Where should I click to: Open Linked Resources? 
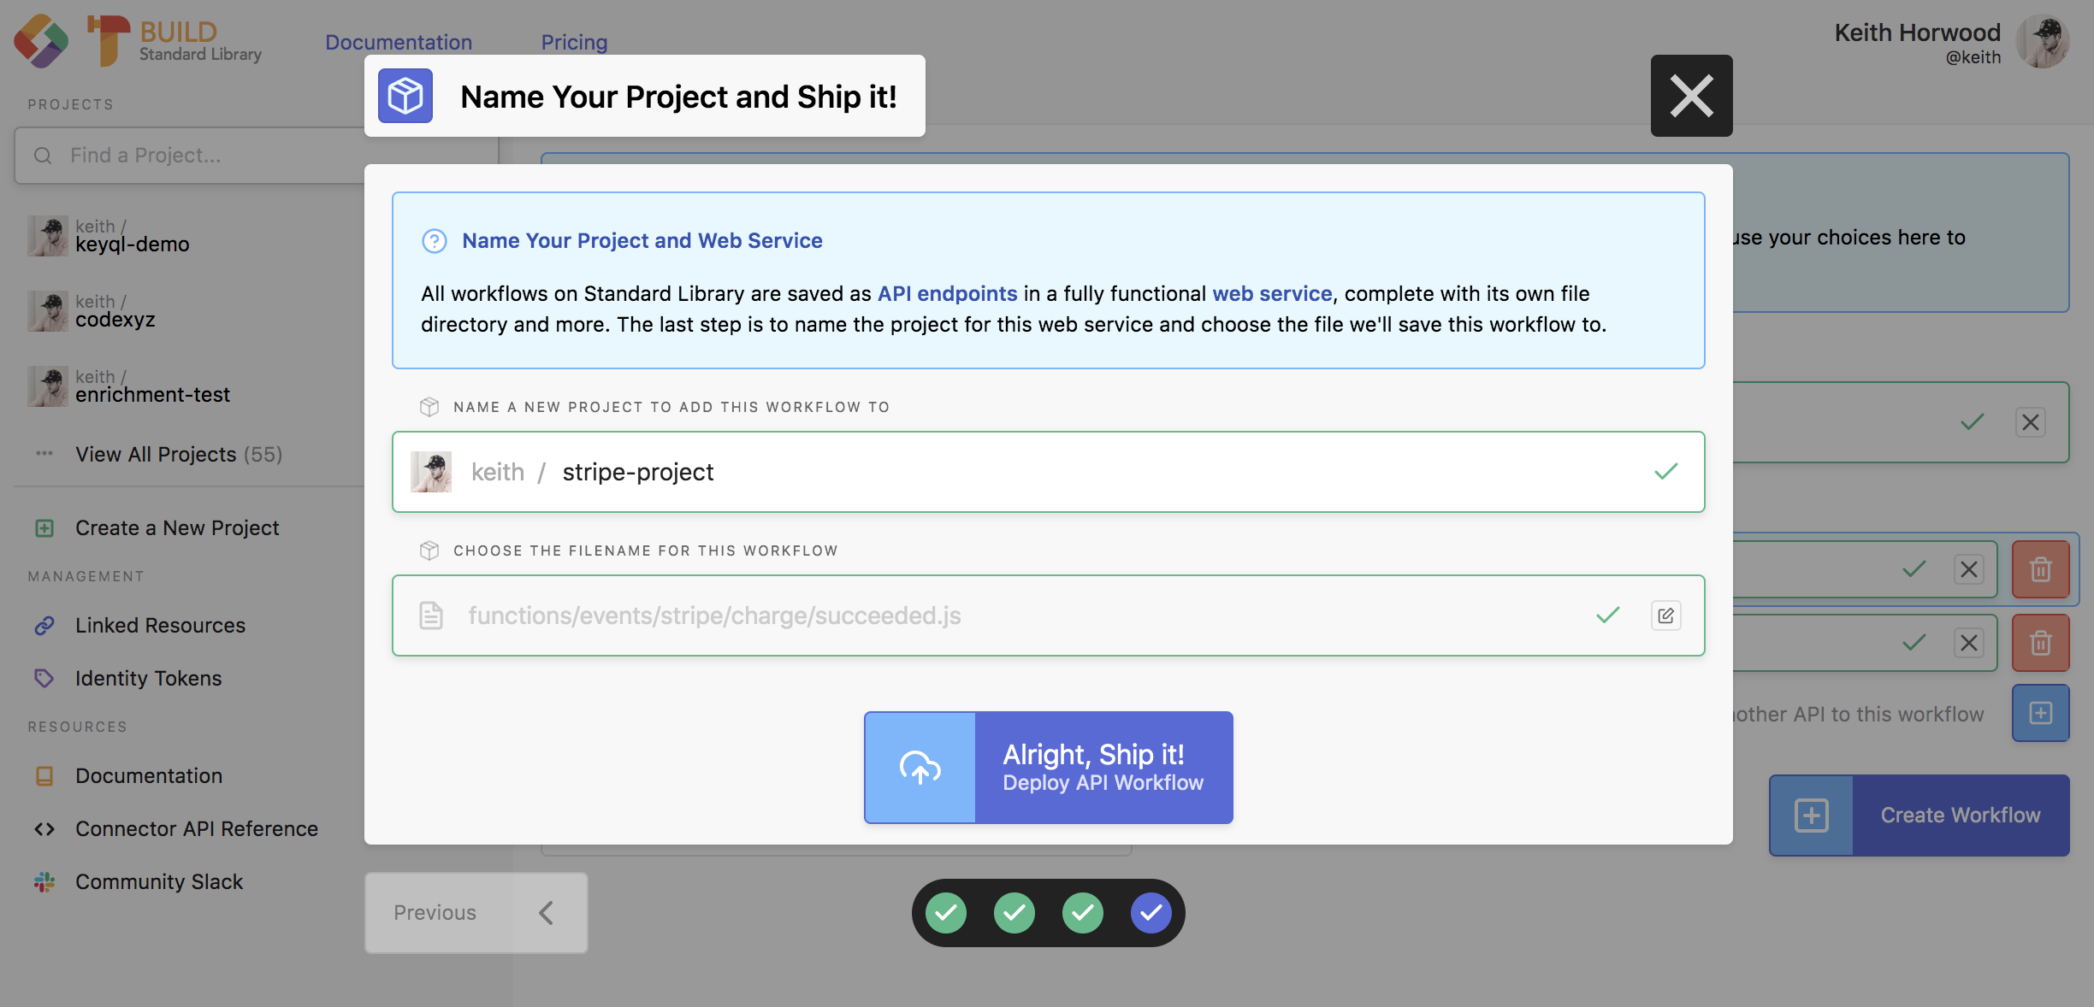[160, 625]
